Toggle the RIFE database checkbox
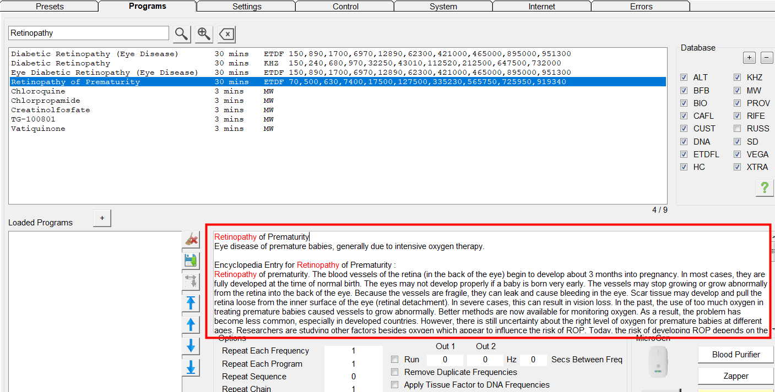This screenshot has width=775, height=392. (x=738, y=115)
